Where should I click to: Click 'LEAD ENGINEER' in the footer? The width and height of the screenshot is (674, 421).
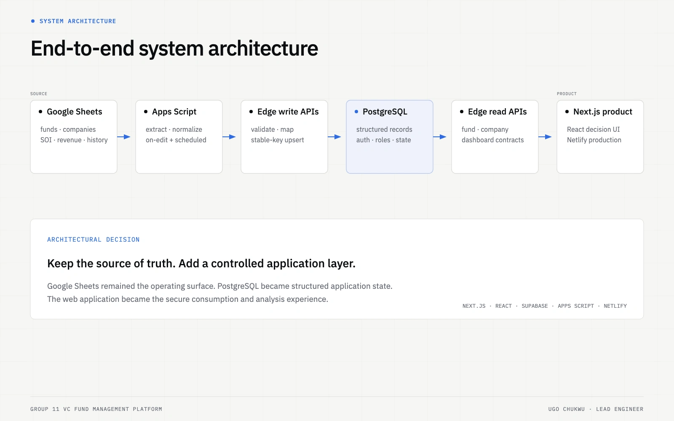coord(620,409)
